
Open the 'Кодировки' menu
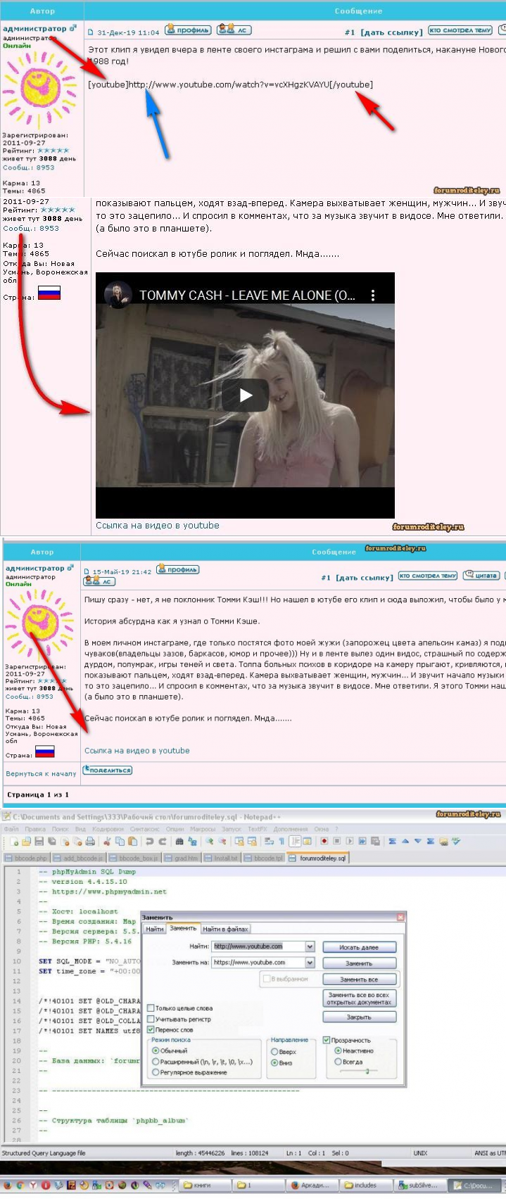(x=108, y=829)
